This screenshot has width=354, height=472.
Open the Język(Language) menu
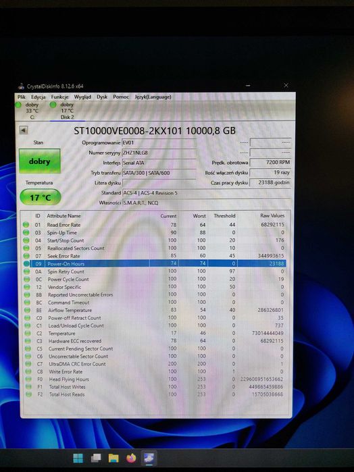coord(153,97)
